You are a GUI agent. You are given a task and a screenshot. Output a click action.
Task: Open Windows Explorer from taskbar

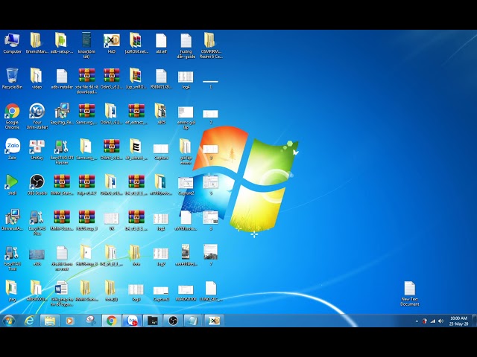50,321
